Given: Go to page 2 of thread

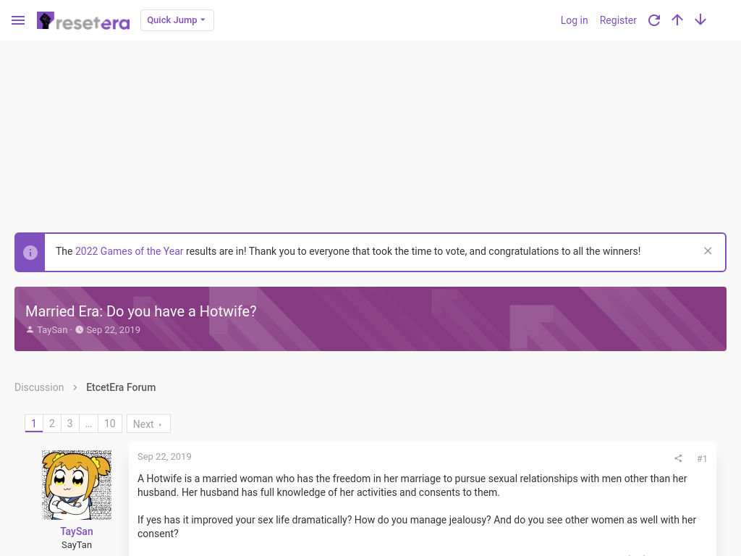Looking at the screenshot, I should [52, 424].
